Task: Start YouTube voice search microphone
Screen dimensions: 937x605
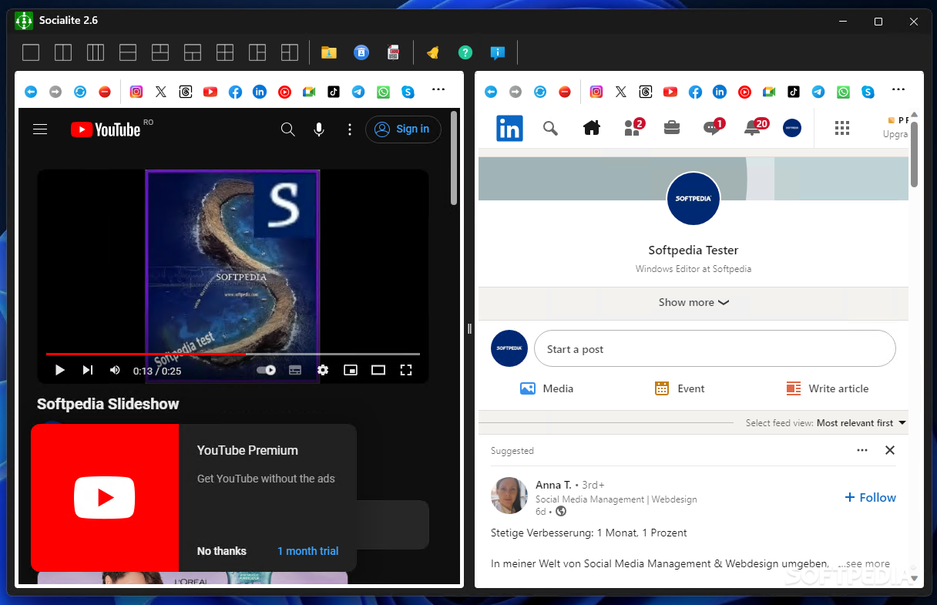Action: click(x=319, y=129)
